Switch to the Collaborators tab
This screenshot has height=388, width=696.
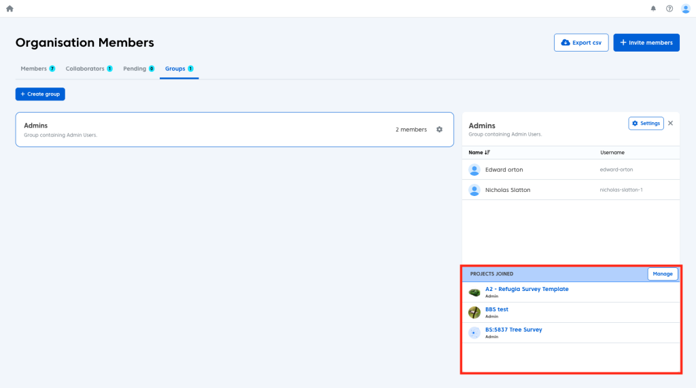(x=85, y=69)
